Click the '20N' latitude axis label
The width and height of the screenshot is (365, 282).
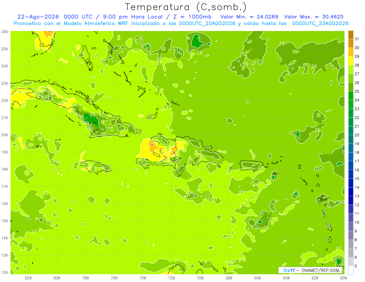[x=5, y=135]
